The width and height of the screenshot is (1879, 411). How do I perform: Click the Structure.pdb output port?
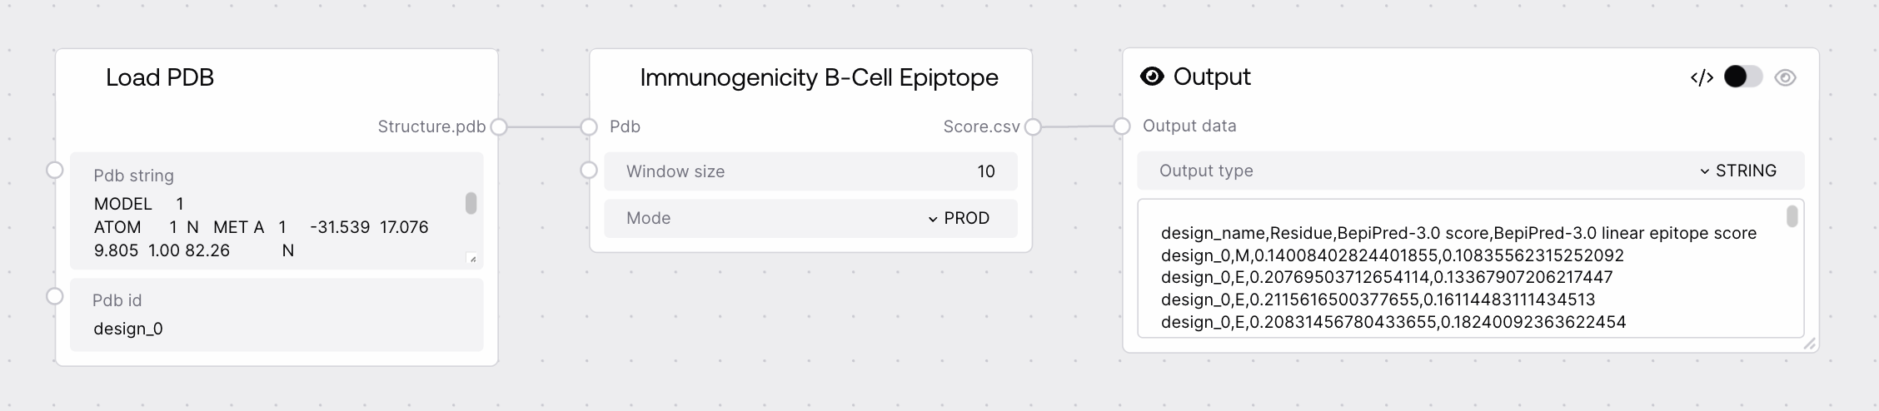[x=499, y=127]
